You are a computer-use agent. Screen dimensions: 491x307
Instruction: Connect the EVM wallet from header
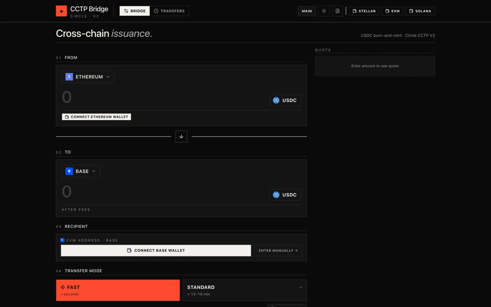pos(392,11)
